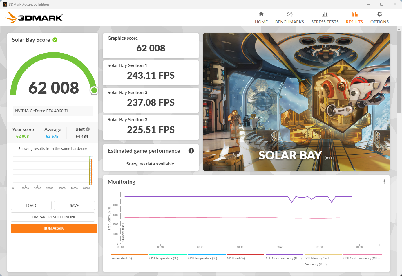Screen dimensions: 402x276
Task: Click the Best value 64 484
Action: click(x=82, y=136)
